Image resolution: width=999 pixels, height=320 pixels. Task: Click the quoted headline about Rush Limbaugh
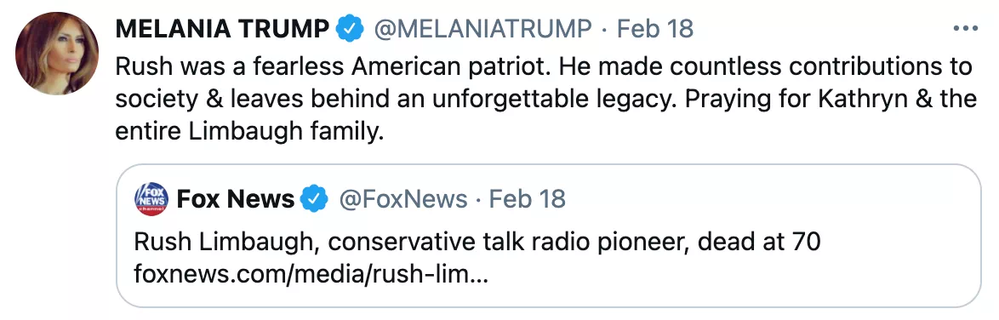click(x=477, y=242)
